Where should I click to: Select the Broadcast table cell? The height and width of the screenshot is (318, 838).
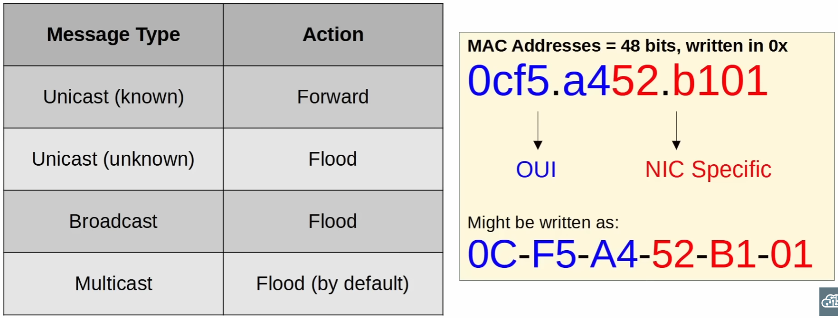[114, 222]
